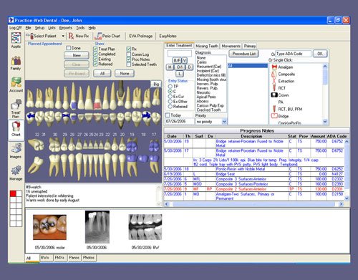The image size is (358, 280).
Task: Switch to the Panos image tab
Action: (x=74, y=258)
